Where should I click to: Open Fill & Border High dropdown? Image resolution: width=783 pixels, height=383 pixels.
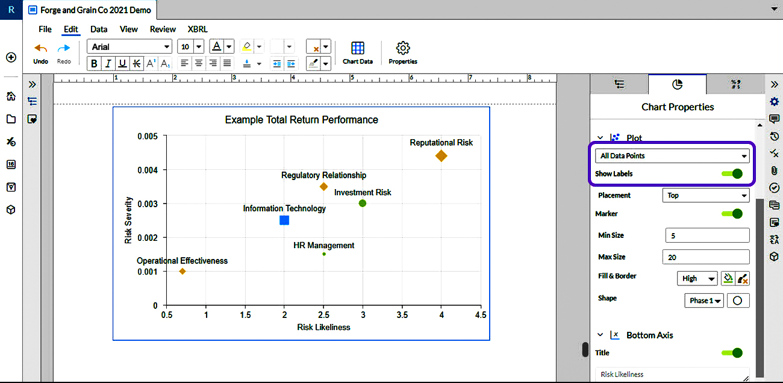coord(697,278)
